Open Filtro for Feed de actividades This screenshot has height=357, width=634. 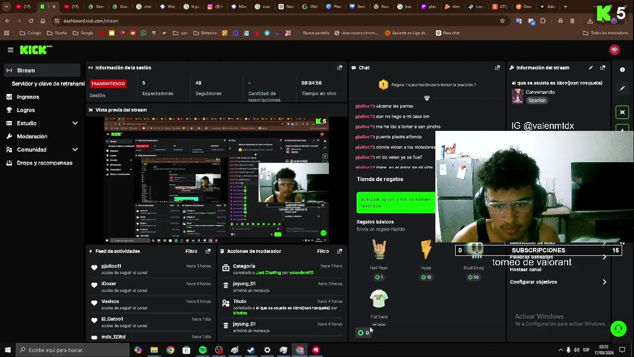[191, 251]
